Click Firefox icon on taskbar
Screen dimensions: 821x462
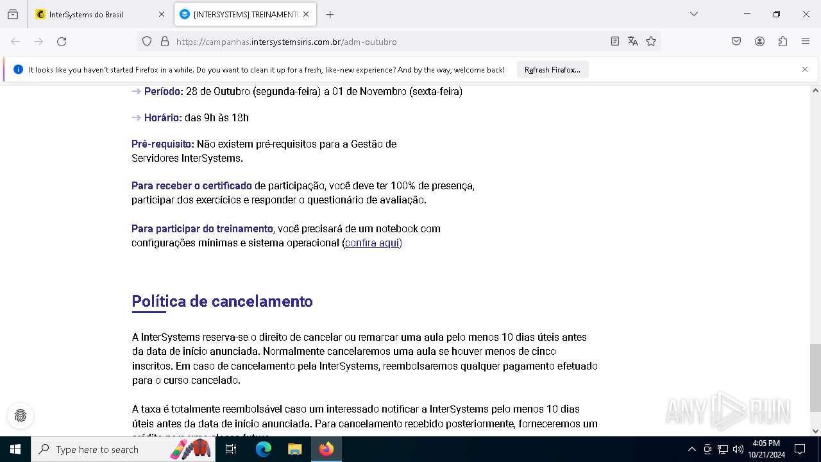coord(326,449)
